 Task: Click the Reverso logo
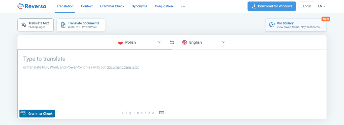(32, 6)
